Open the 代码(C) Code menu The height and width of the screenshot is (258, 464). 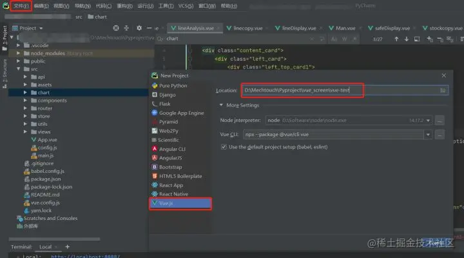(104, 6)
